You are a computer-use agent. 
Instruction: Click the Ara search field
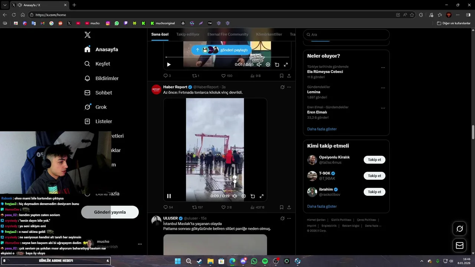tap(346, 34)
